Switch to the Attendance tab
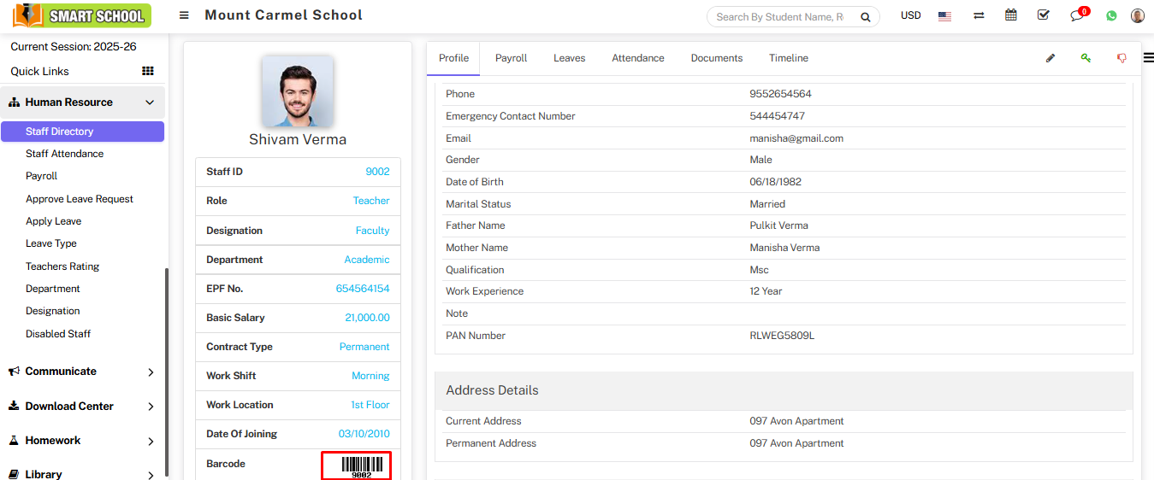Screen dimensions: 1154x480 637,58
